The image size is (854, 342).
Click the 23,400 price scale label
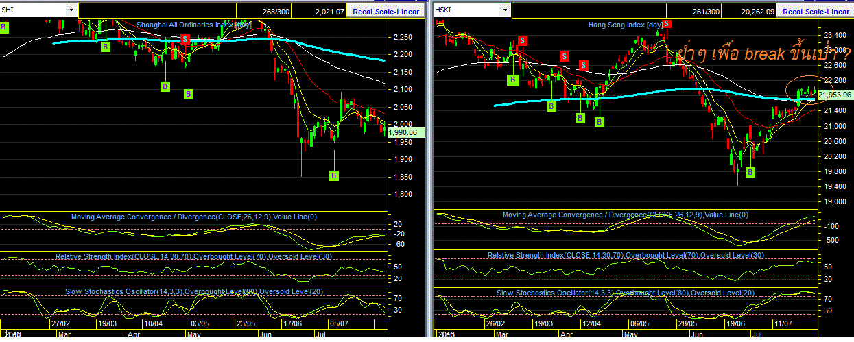tap(836, 34)
